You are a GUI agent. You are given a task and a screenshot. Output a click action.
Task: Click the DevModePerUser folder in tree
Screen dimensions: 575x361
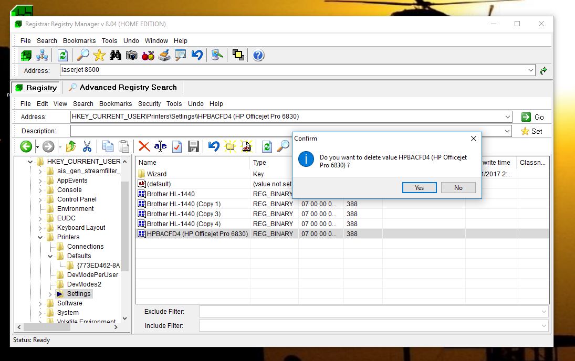coord(92,275)
